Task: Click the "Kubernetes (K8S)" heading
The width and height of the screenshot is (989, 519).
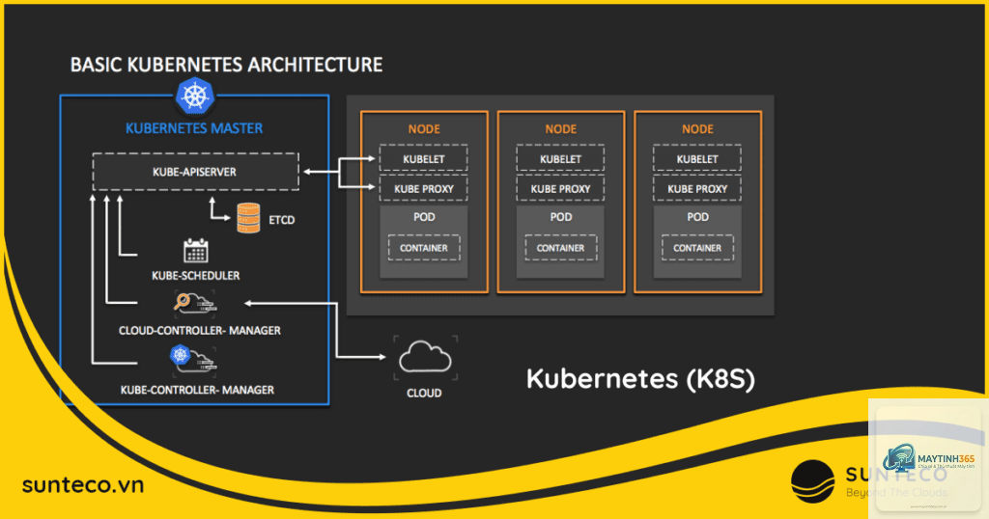Action: click(x=641, y=378)
